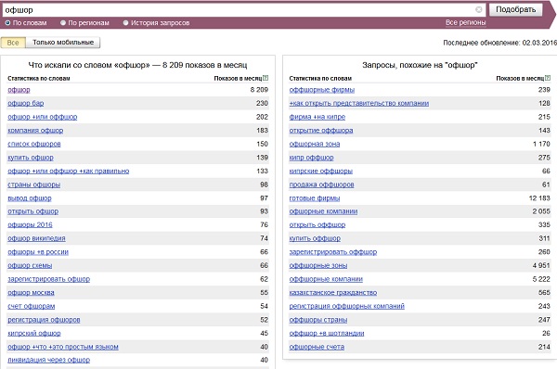The image size is (557, 369).
Task: Click the 'Последнее обновление: 02.03.2016' text
Action: [499, 43]
